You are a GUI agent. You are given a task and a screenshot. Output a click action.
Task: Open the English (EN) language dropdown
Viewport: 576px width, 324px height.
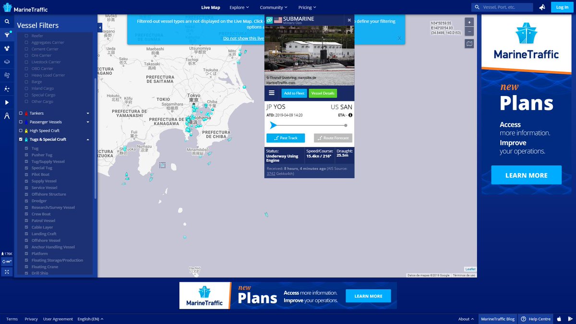[x=90, y=319]
